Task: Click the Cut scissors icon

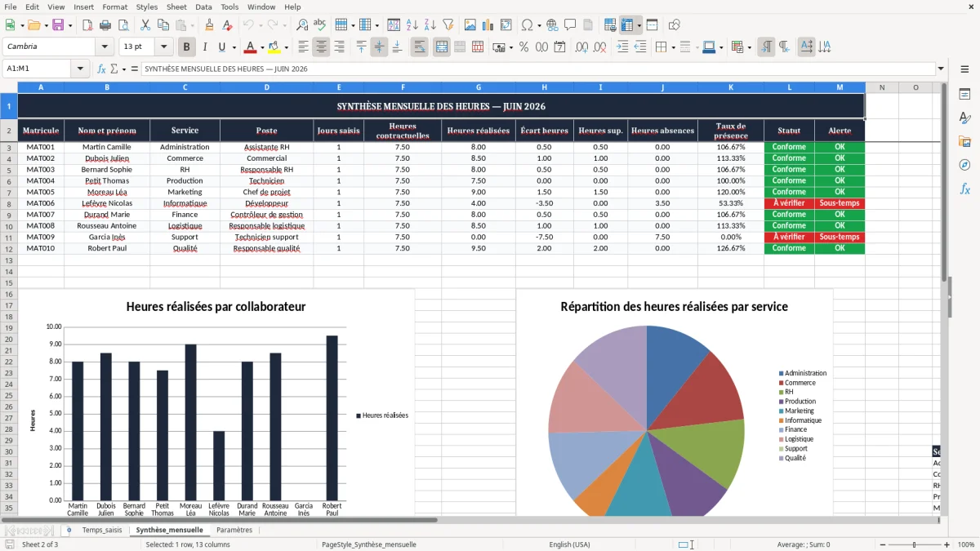Action: coord(145,25)
